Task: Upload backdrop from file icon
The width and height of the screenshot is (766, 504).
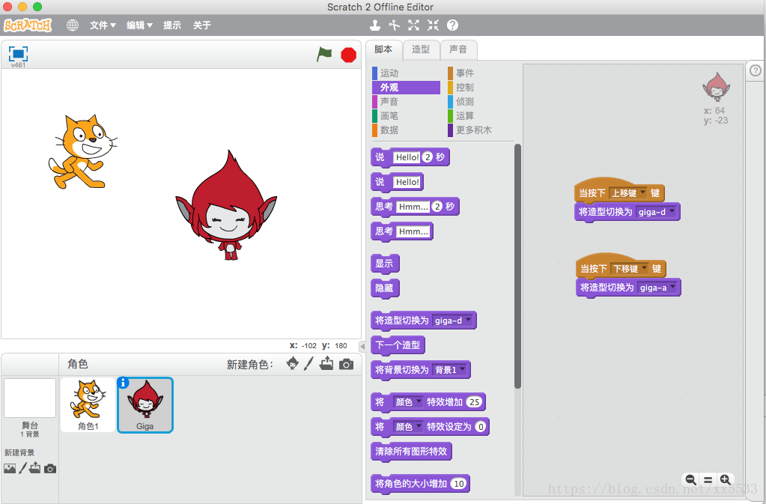Action: (x=34, y=468)
